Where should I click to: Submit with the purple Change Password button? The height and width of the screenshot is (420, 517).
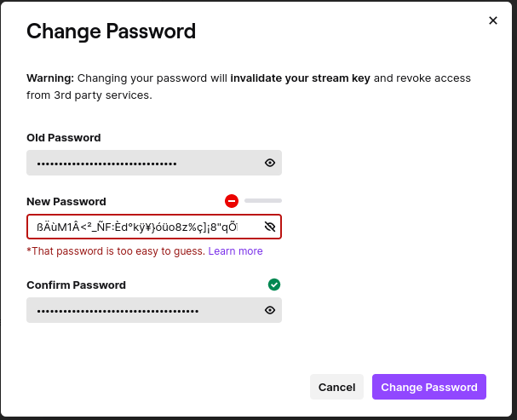(x=429, y=387)
